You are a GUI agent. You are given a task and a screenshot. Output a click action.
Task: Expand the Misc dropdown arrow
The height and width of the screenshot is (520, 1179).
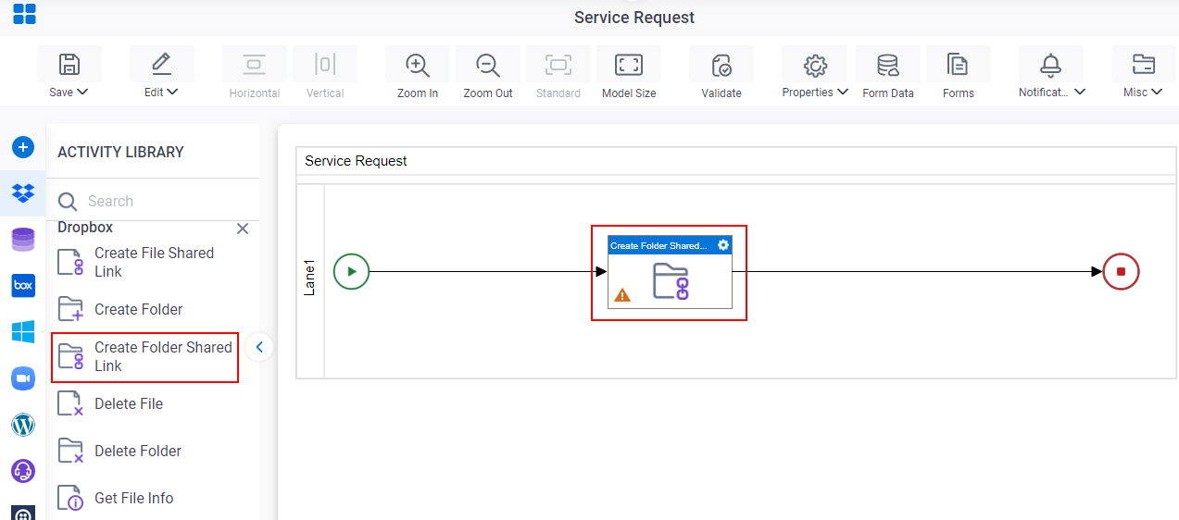point(1157,92)
